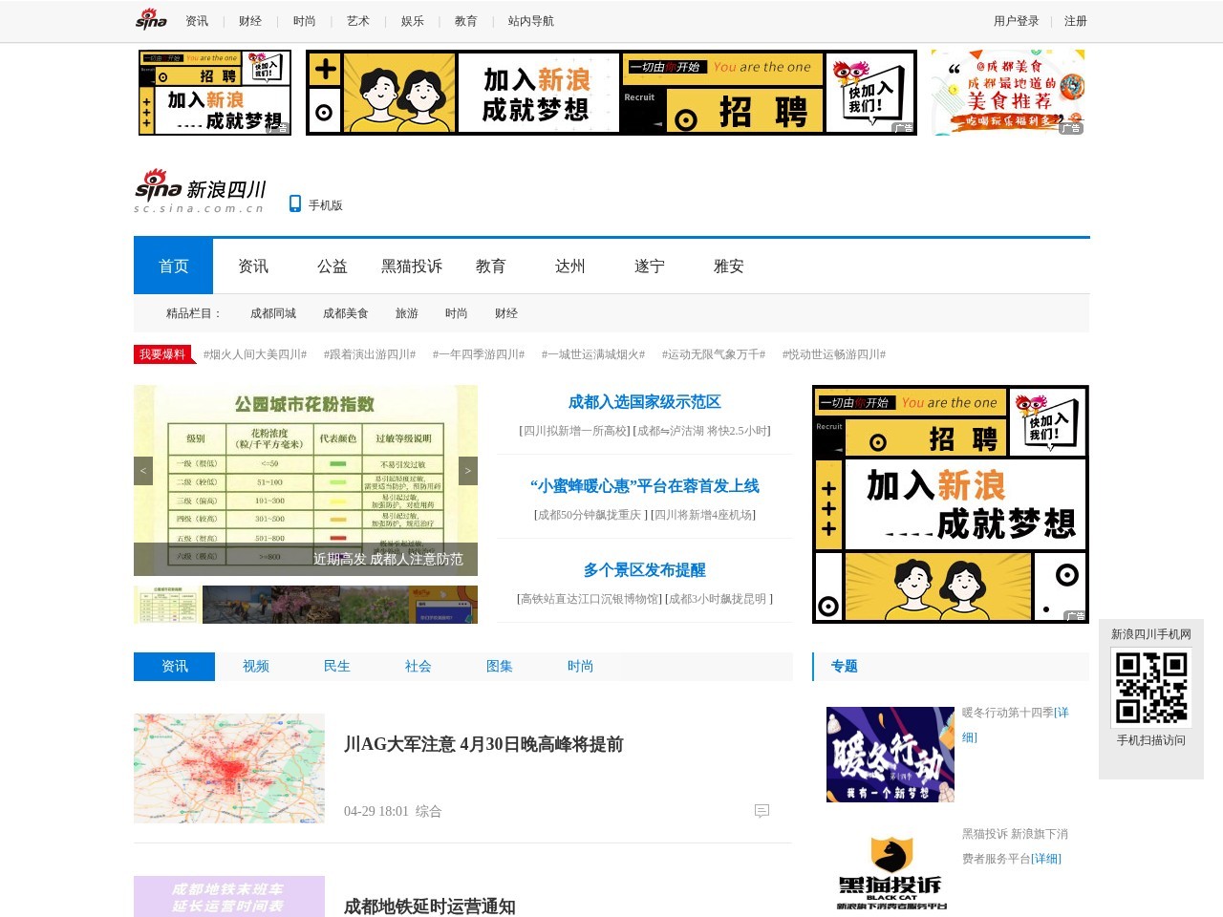Select the 公益 main tab

click(333, 267)
